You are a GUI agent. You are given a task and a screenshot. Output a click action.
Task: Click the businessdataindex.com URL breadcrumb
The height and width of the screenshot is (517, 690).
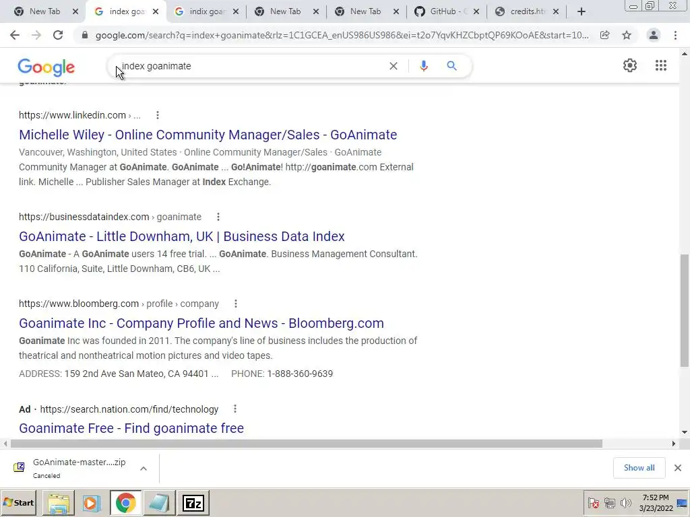[x=110, y=217]
